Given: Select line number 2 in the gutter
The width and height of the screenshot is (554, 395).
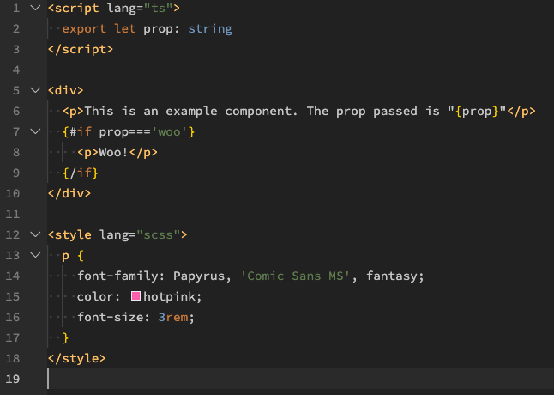Looking at the screenshot, I should click(16, 28).
